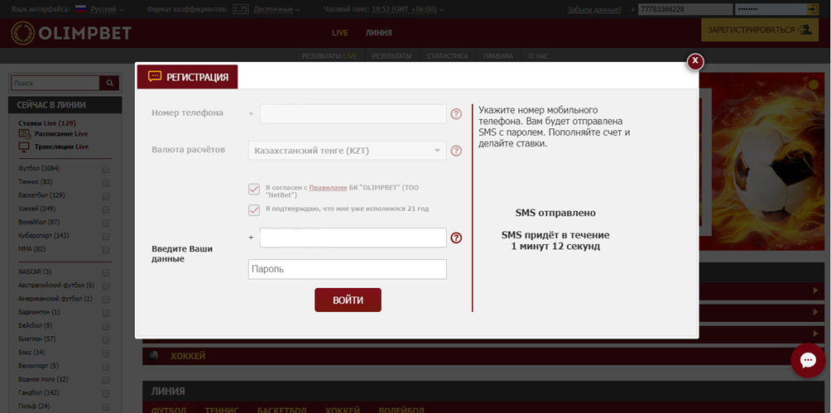
Task: Toggle the 21 год age confirmation checkbox
Action: tap(254, 210)
